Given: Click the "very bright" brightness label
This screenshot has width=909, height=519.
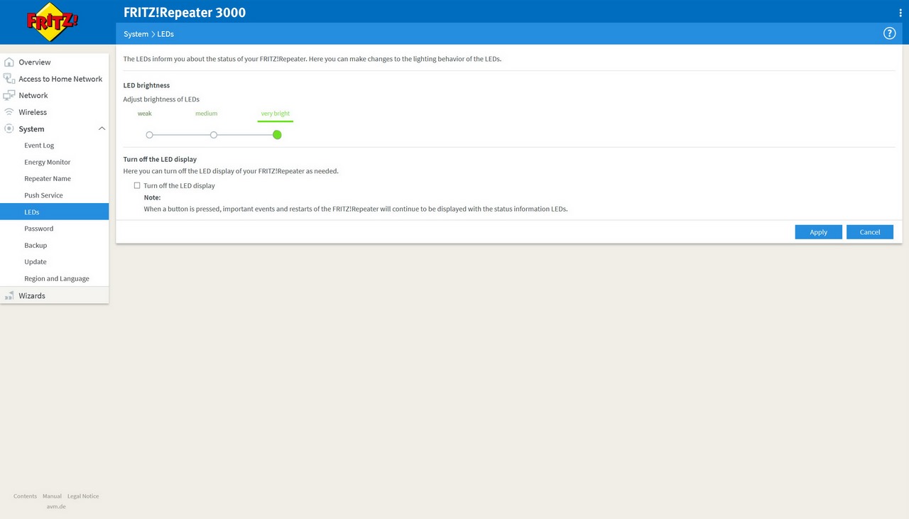Looking at the screenshot, I should pos(276,114).
